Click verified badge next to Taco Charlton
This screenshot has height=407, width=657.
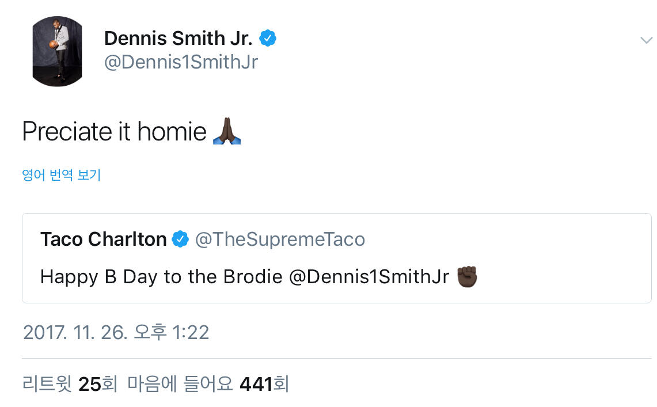[181, 239]
